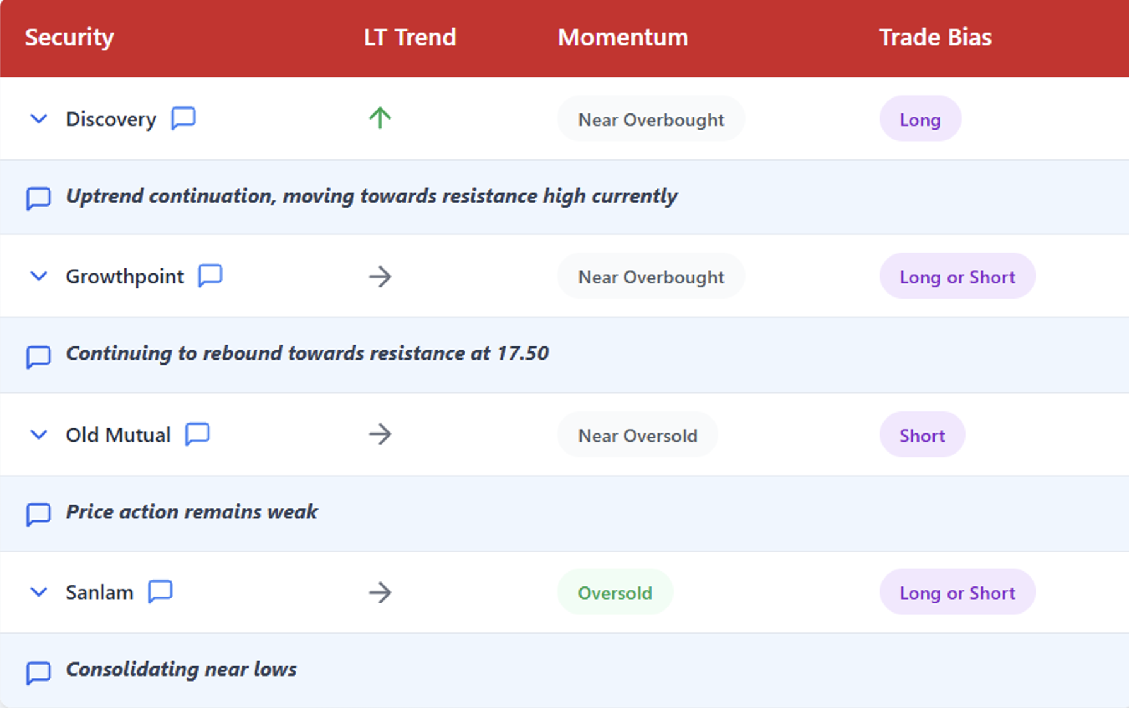The image size is (1129, 708).
Task: Sort by the Security column header
Action: click(69, 37)
